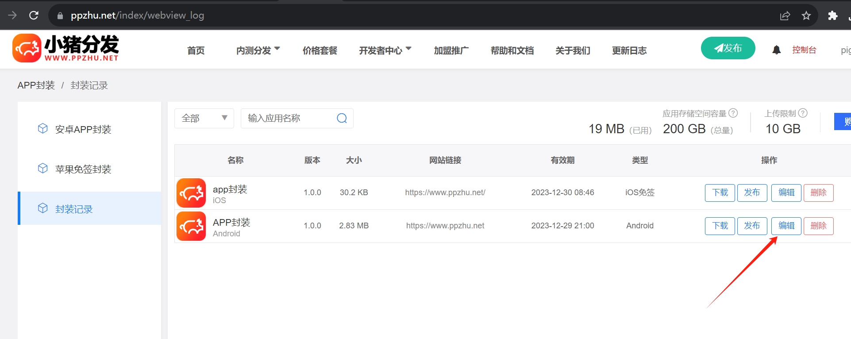
Task: Open 苹果免签封装 in sidebar
Action: point(83,169)
